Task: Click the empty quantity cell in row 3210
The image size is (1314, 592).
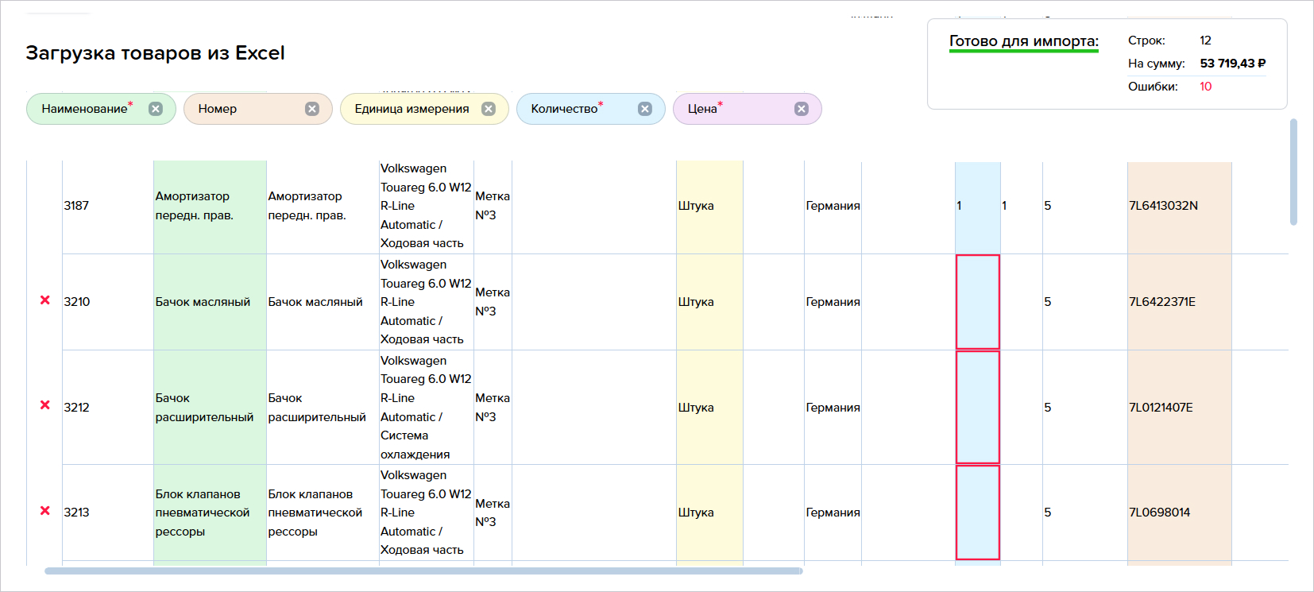Action: point(977,302)
